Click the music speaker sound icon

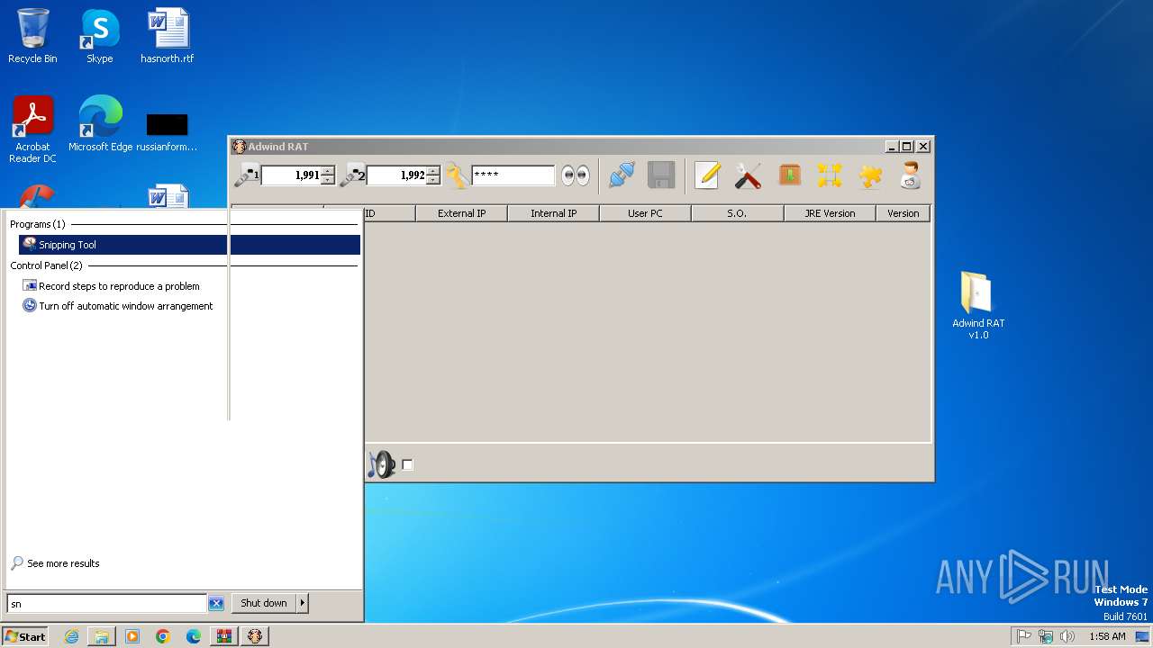(x=381, y=464)
